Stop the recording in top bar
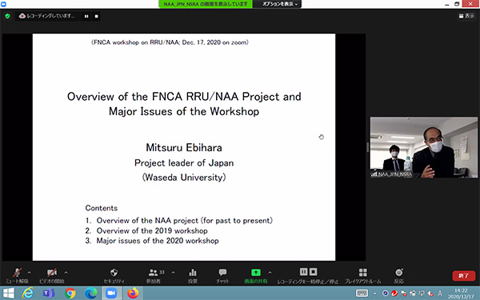The width and height of the screenshot is (480, 300). pos(97,16)
